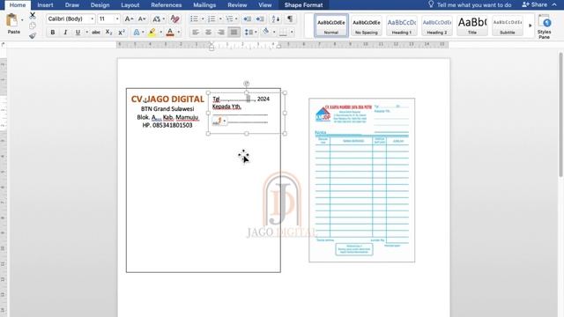Toggle superscript X2 formatting
Screen dimensions: 564x317
coord(122,33)
